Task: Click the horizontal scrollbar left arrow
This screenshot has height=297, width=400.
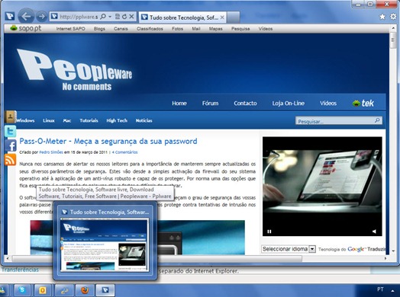Action: pyautogui.click(x=8, y=259)
